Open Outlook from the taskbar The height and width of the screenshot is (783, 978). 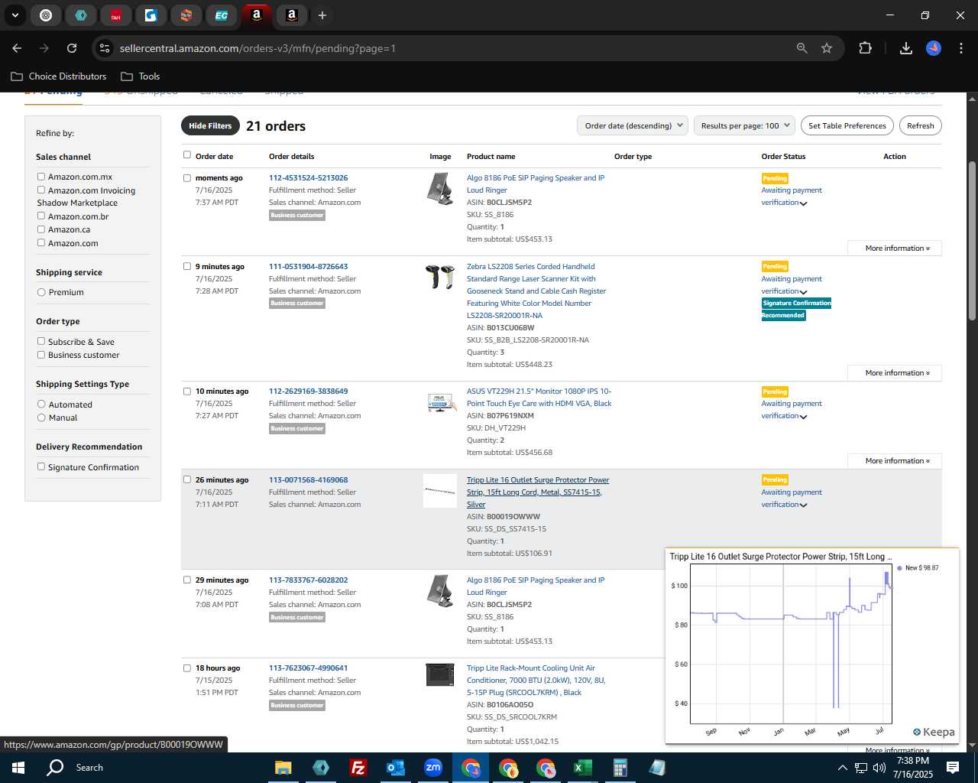tap(395, 768)
